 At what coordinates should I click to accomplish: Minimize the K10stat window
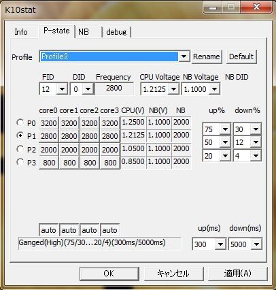click(x=213, y=8)
